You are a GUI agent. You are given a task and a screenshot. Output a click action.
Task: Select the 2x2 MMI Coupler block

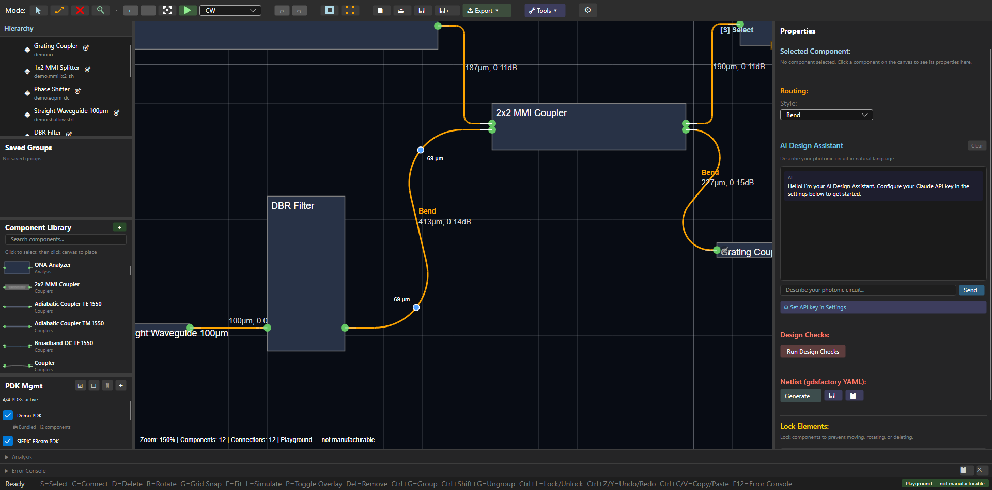click(589, 127)
